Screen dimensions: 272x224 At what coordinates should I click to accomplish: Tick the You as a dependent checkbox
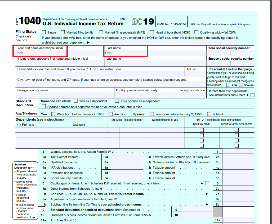click(76, 101)
